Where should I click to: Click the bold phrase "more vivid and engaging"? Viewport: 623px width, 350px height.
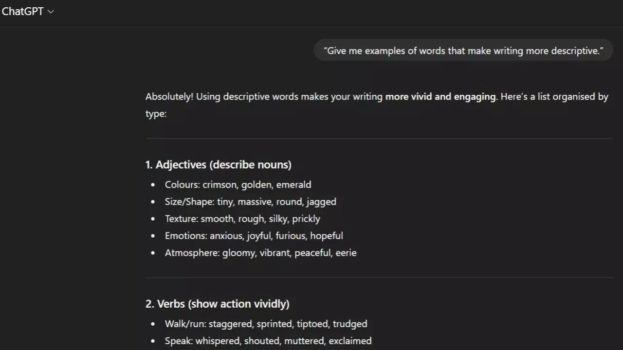pos(440,96)
